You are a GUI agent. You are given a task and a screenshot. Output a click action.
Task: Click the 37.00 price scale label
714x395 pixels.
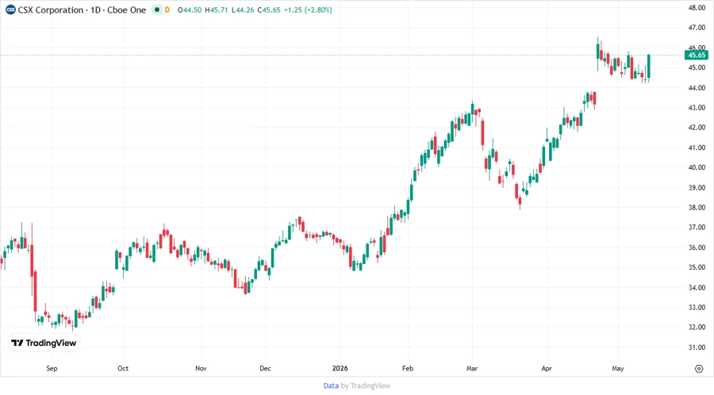697,228
